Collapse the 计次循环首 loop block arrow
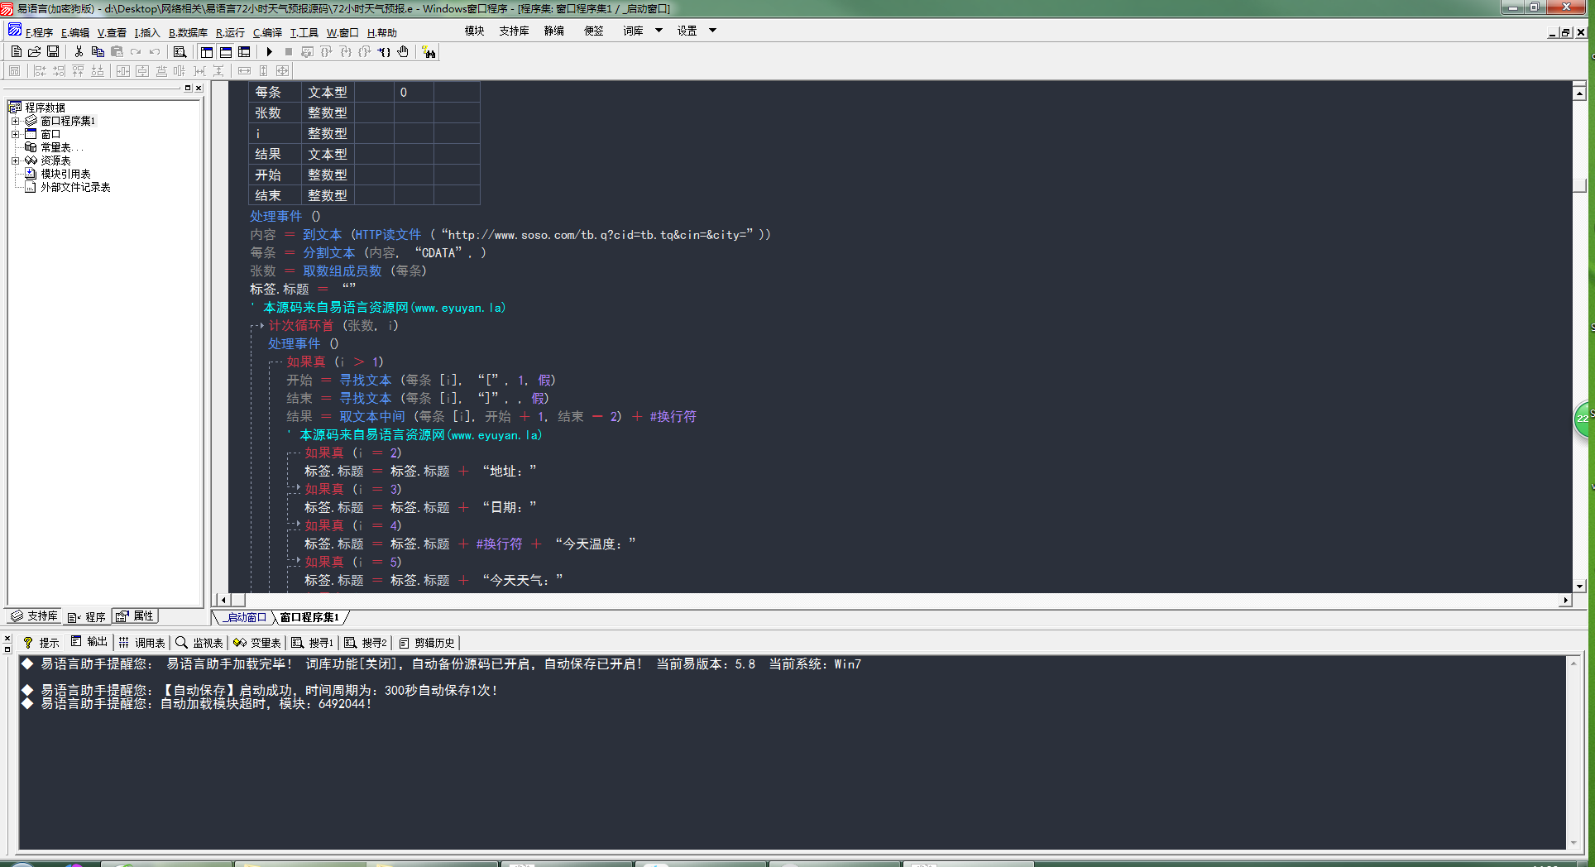Viewport: 1595px width, 867px height. pyautogui.click(x=259, y=325)
